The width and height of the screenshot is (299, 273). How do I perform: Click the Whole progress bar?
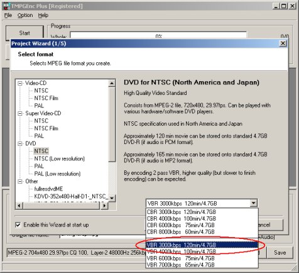pos(158,35)
